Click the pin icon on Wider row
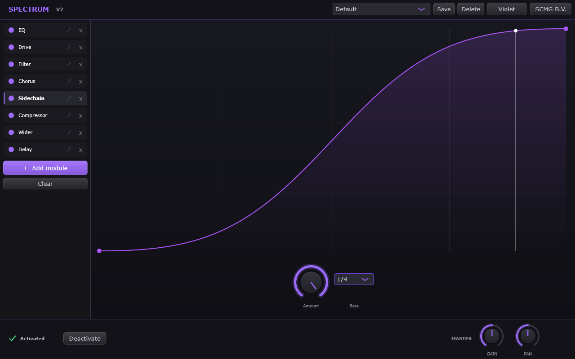The image size is (575, 359). coord(69,132)
